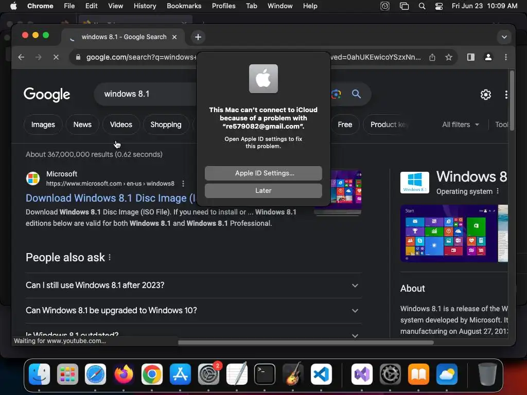Click the Apple menu logo in menu bar

(13, 6)
